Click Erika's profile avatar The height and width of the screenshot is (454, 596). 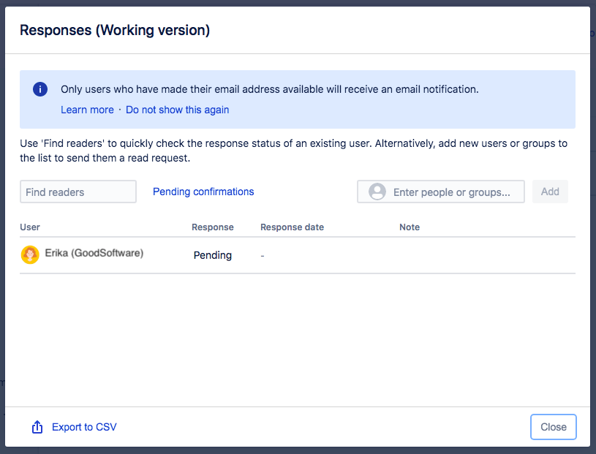(x=30, y=254)
